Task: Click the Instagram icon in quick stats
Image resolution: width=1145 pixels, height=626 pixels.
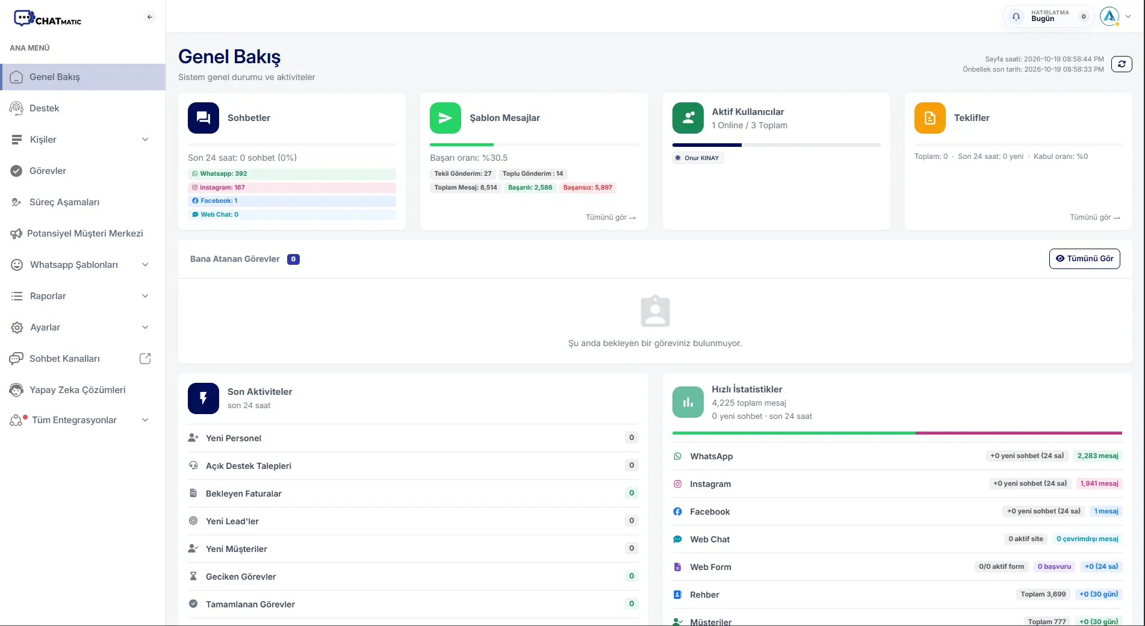Action: tap(678, 484)
